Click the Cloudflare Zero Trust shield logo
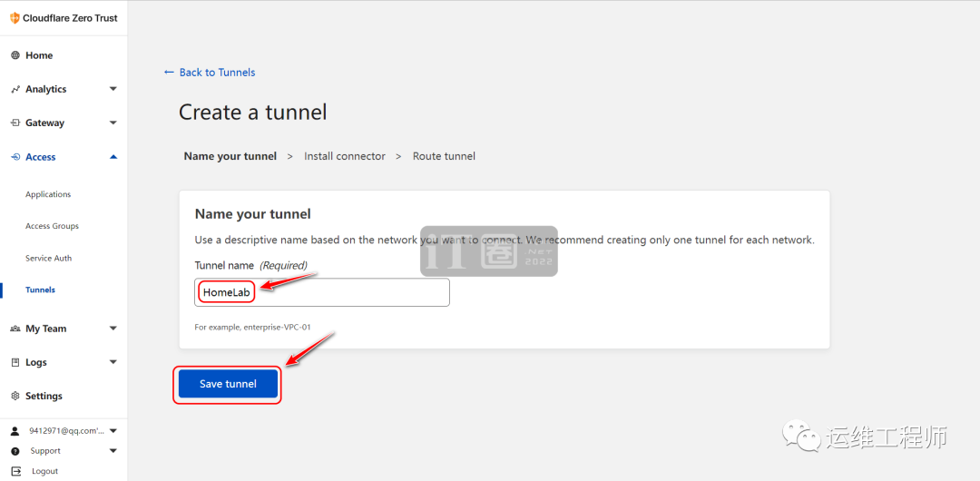980x481 pixels. click(x=15, y=18)
